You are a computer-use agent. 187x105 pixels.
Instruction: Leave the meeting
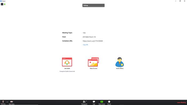click(181, 103)
